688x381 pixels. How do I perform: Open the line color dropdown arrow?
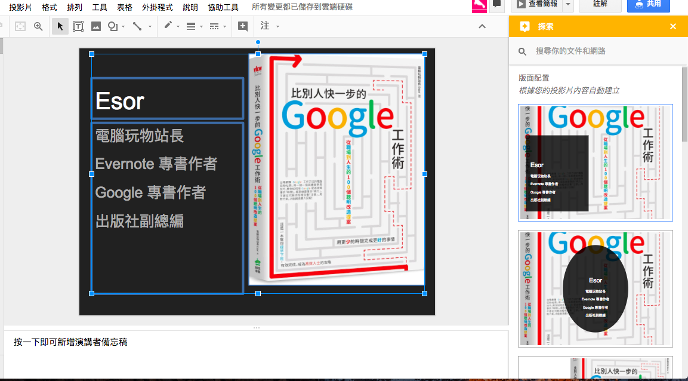[x=178, y=27]
